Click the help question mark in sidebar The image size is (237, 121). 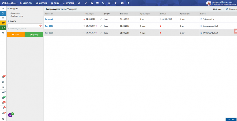[3, 119]
